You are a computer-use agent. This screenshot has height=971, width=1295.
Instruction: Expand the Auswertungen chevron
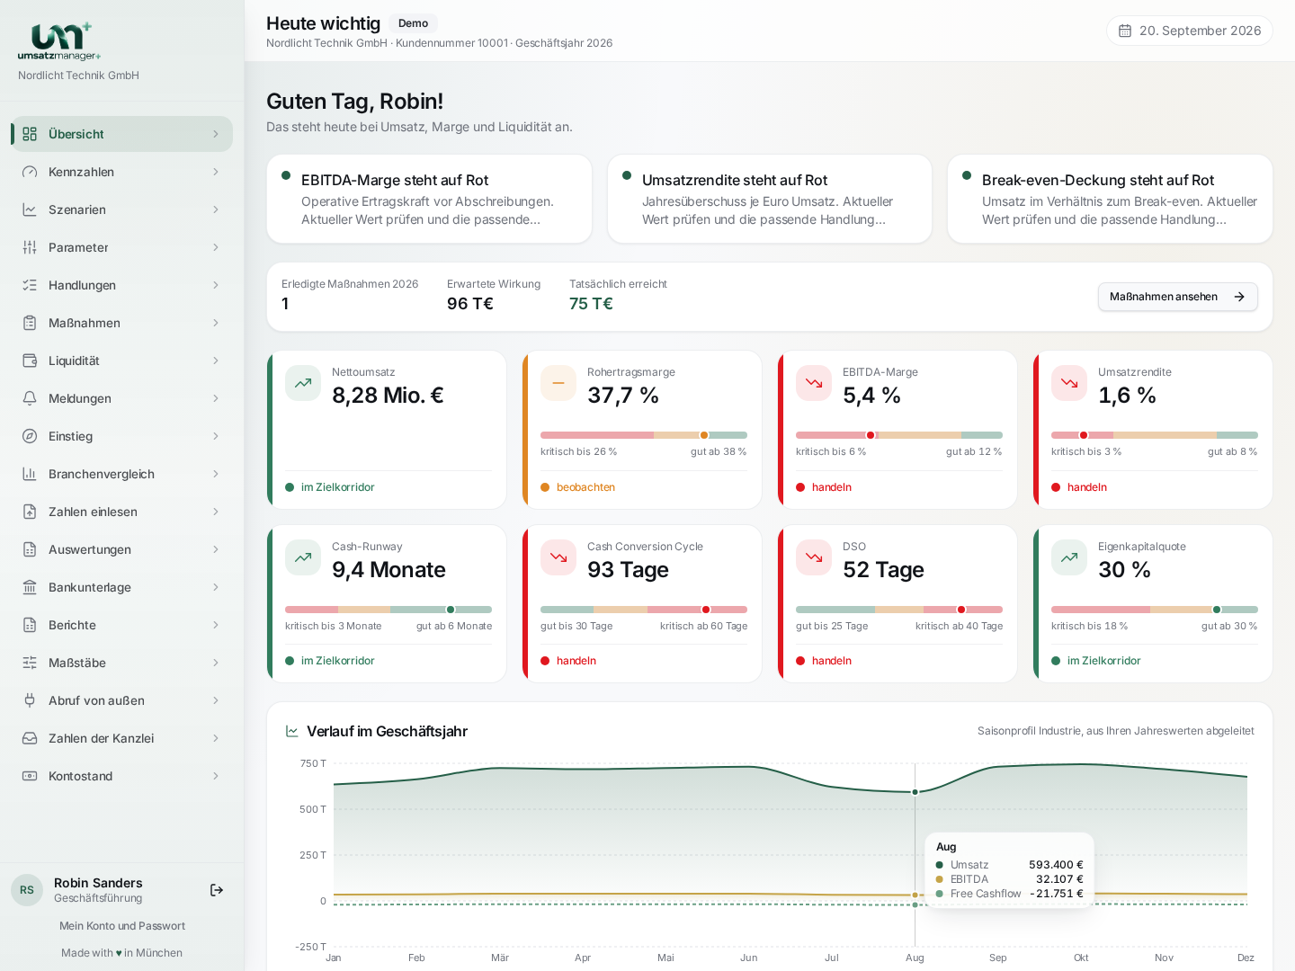(x=216, y=549)
